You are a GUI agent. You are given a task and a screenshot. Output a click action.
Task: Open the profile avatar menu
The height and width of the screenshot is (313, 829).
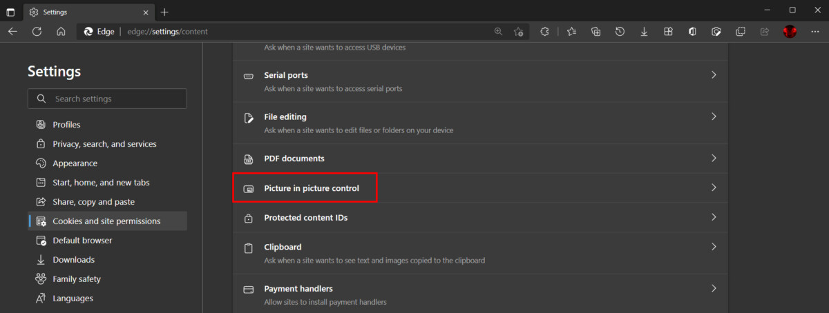point(790,31)
